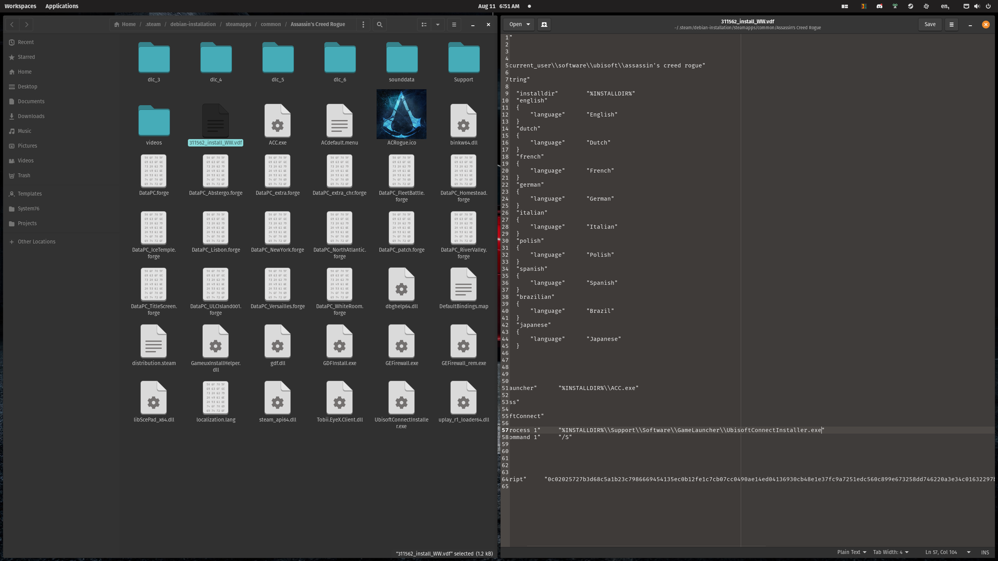This screenshot has height=561, width=998.
Task: Save the 311562_install_WW.vdf file
Action: (x=930, y=24)
